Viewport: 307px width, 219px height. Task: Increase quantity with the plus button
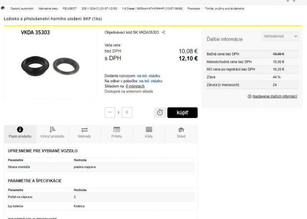pyautogui.click(x=127, y=113)
